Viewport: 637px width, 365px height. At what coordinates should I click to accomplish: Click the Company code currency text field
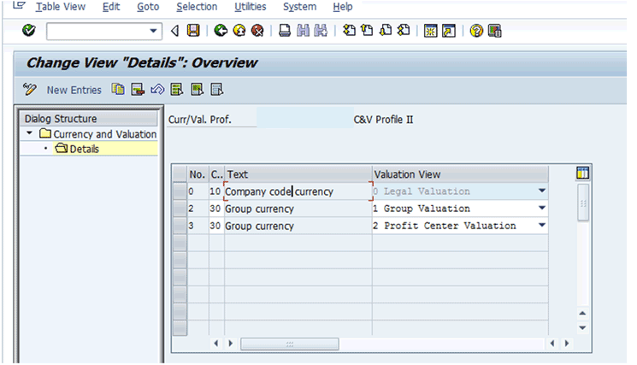point(298,191)
